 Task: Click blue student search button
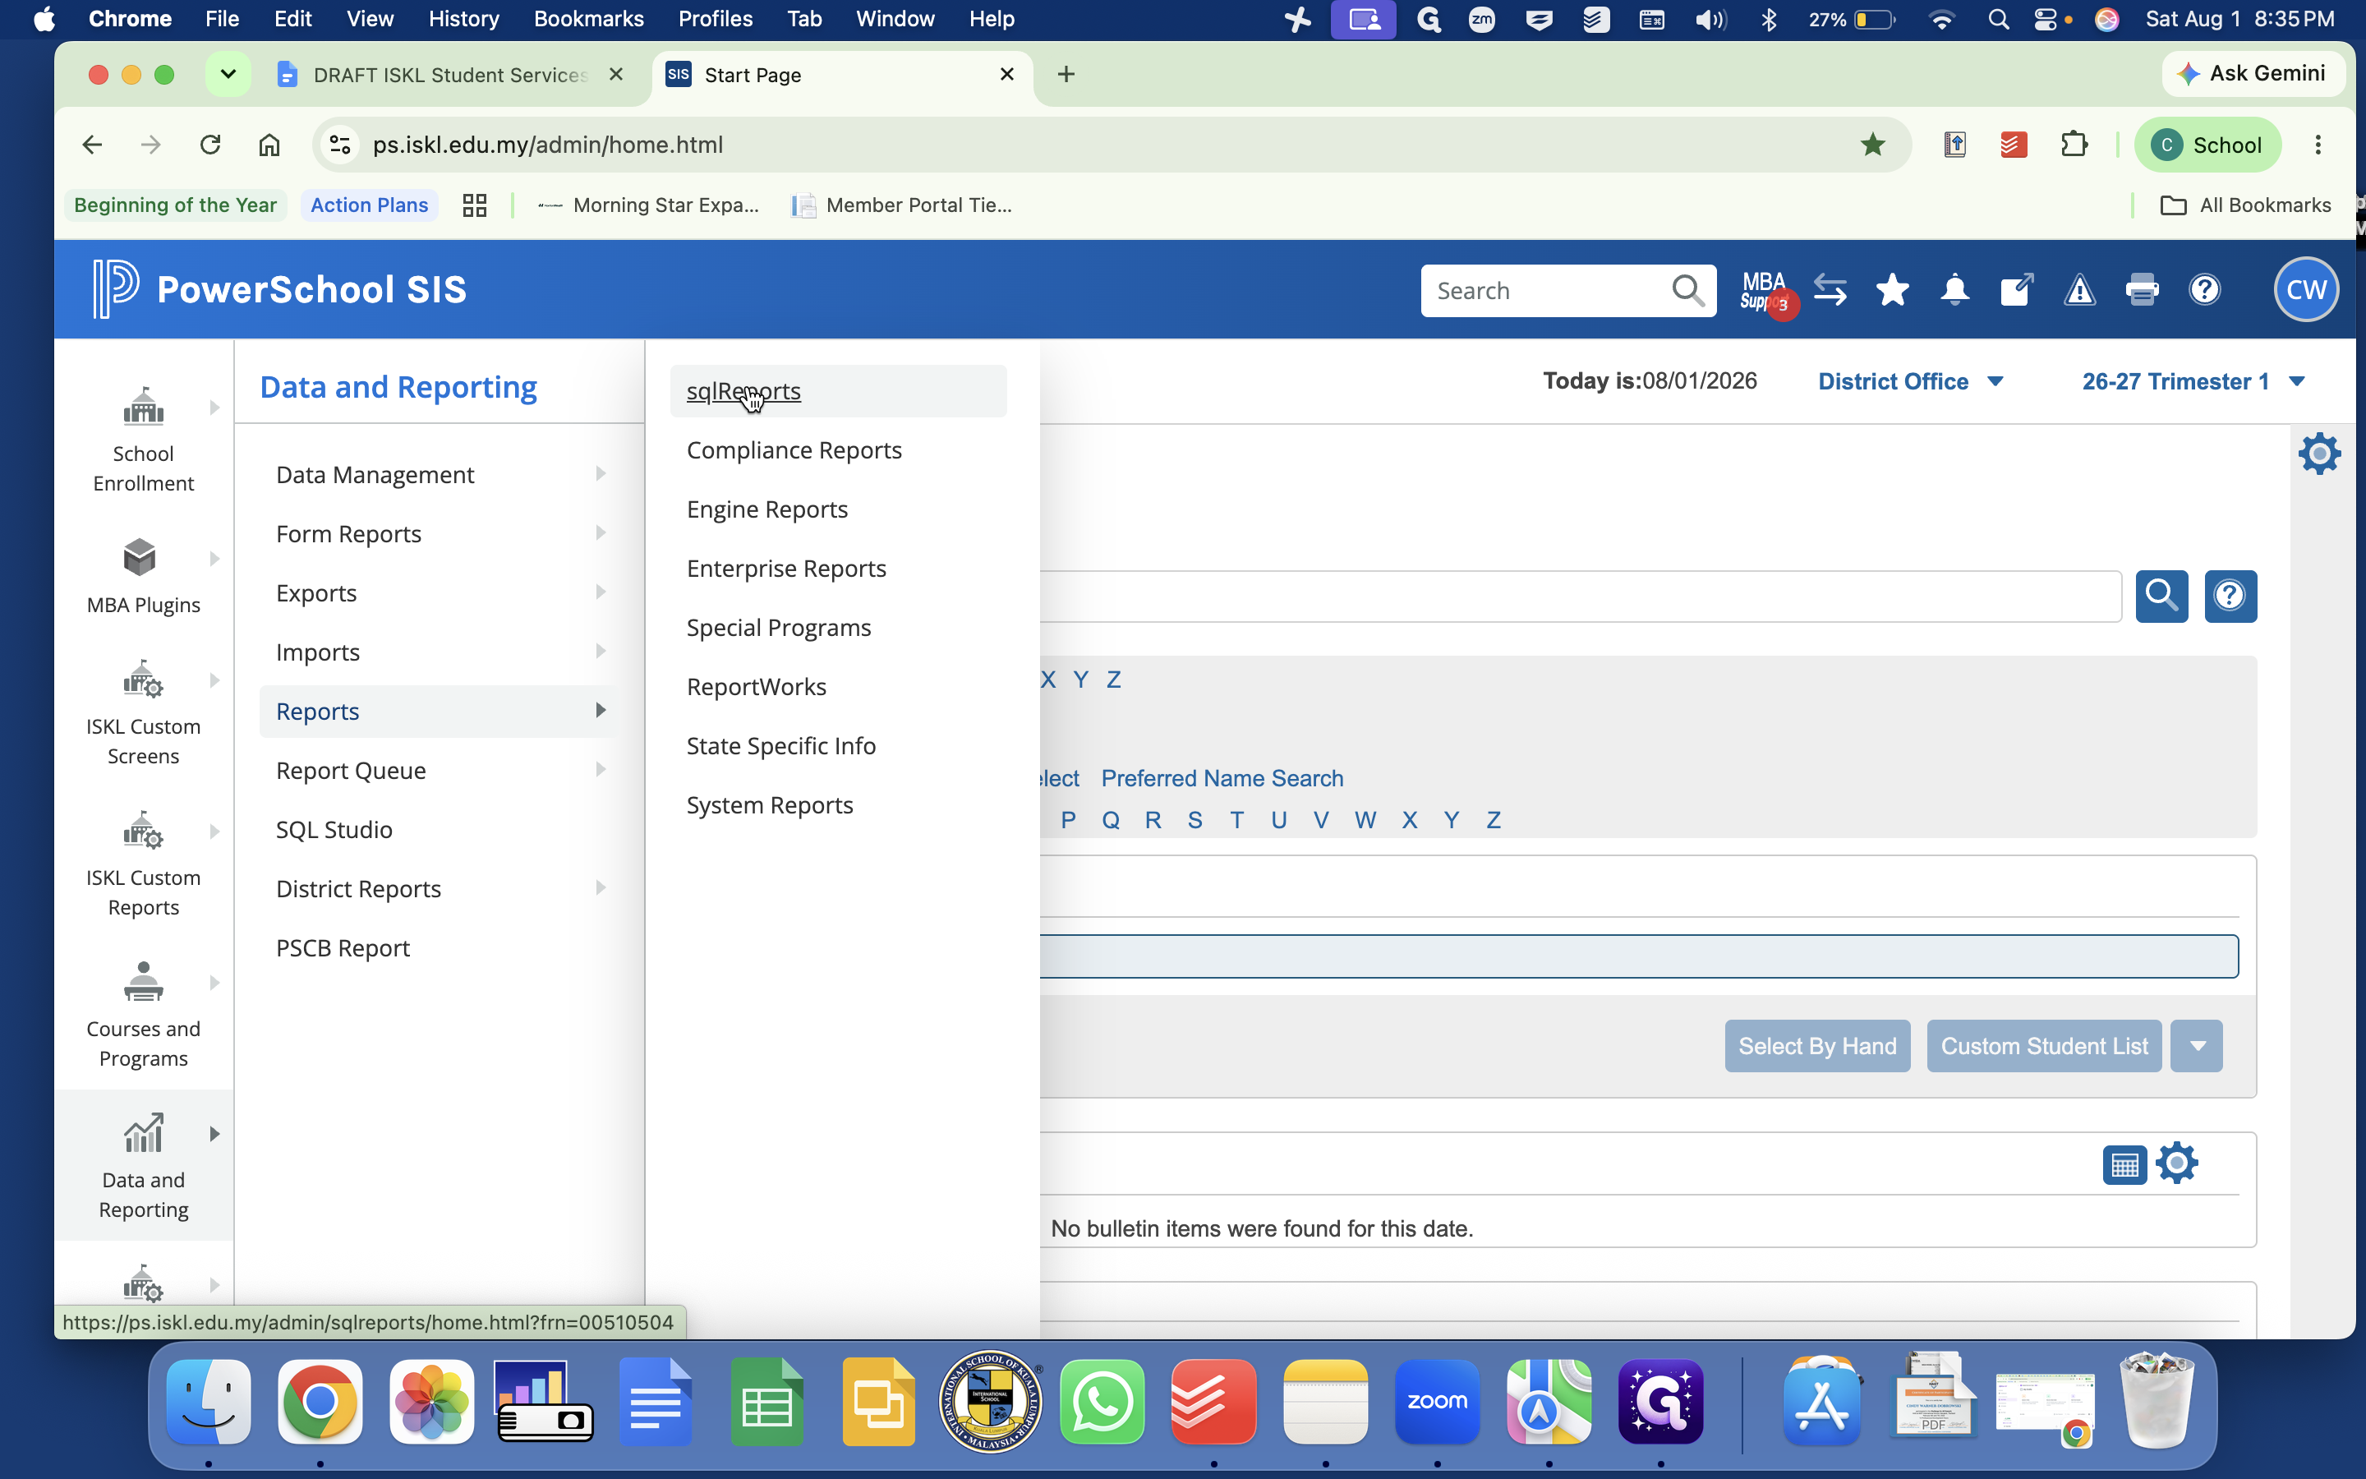2161,596
